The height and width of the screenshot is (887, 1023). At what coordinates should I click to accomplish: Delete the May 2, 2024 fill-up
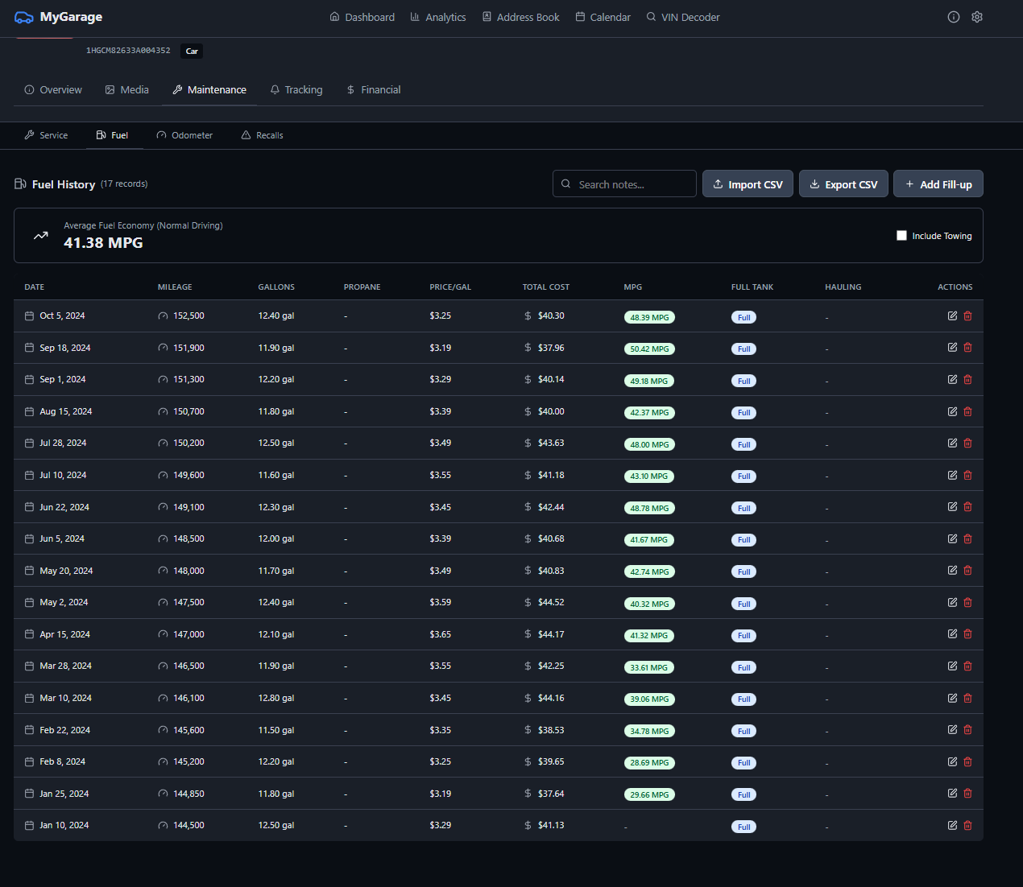pos(967,603)
